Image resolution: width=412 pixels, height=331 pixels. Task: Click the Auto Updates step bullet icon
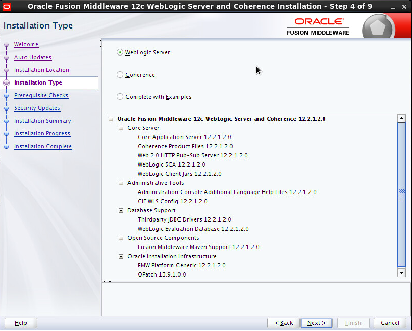[7, 58]
